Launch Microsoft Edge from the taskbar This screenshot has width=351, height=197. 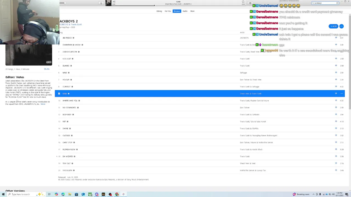pyautogui.click(x=63, y=194)
